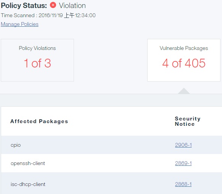Open the Manage Policies link
222x194 pixels.
pos(20,24)
